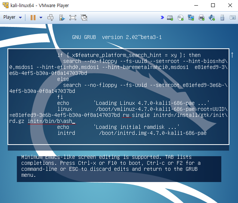Expand the devices chevron
The width and height of the screenshot is (238, 203).
(x=162, y=17)
